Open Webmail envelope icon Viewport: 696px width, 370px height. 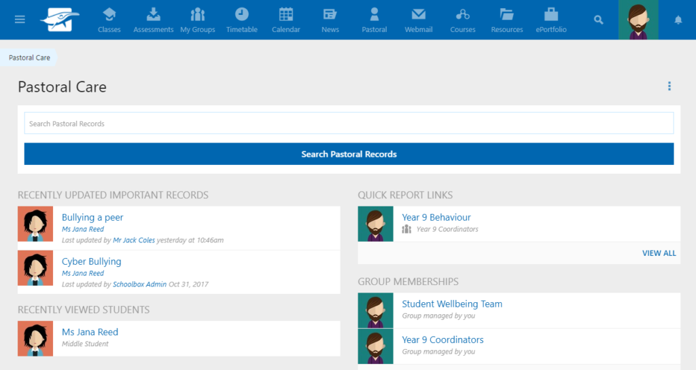click(x=419, y=20)
